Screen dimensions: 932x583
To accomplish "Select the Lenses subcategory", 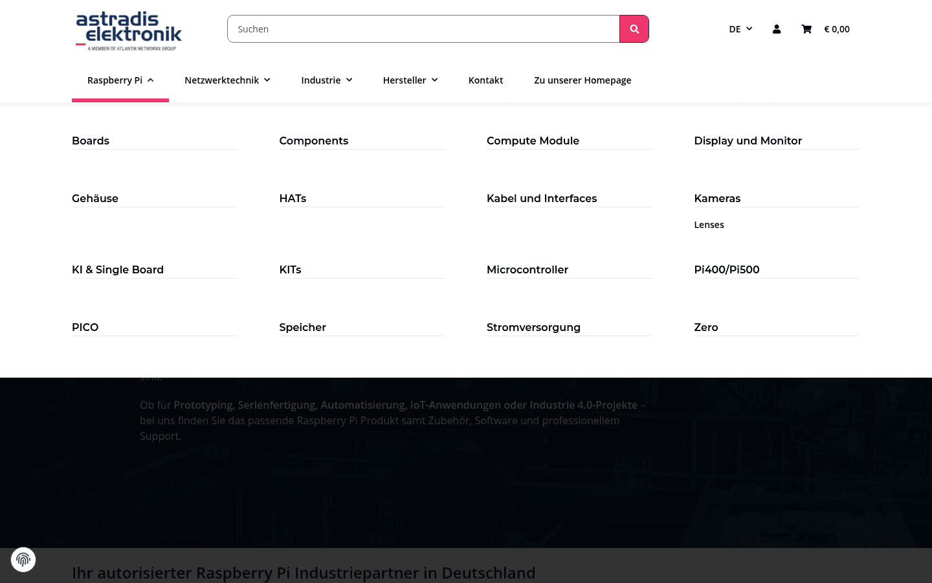I will click(x=709, y=225).
